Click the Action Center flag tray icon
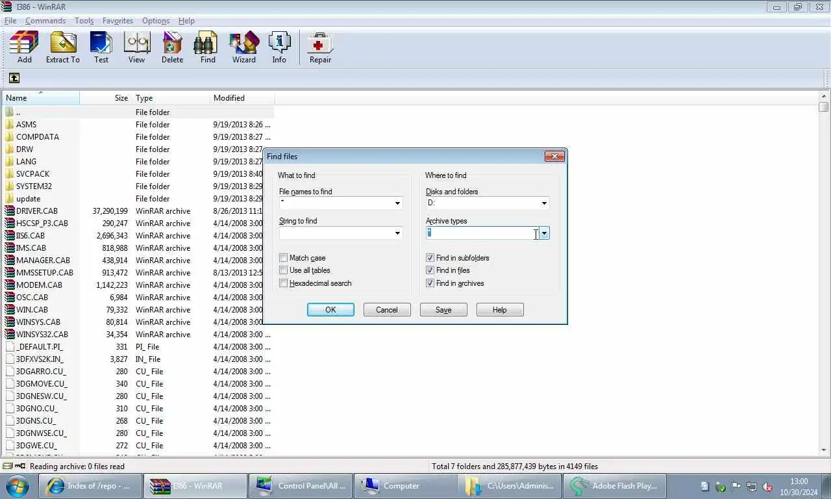The width and height of the screenshot is (831, 499). (736, 486)
